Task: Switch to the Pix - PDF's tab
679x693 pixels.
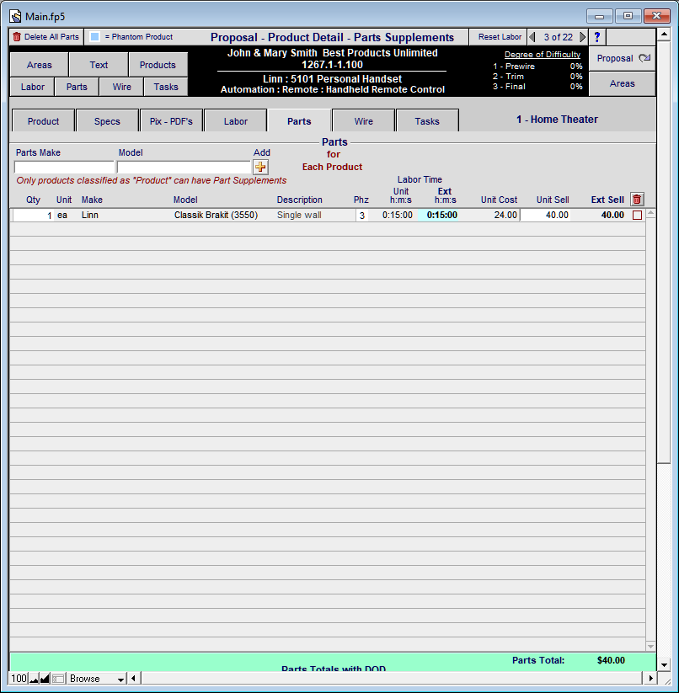Action: pyautogui.click(x=171, y=121)
